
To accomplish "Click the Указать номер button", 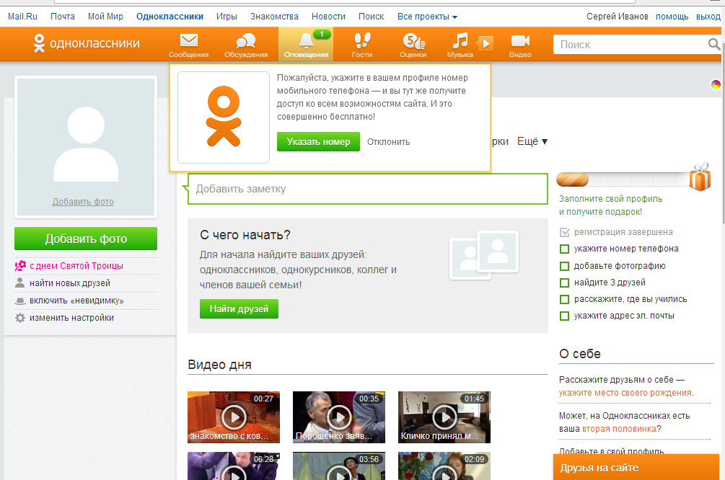I will tap(318, 142).
